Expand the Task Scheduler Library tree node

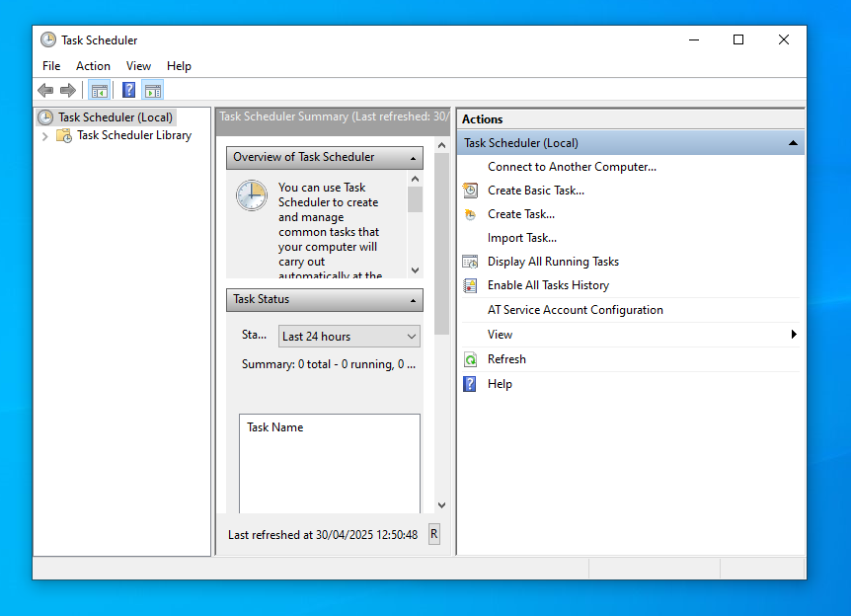coord(44,136)
